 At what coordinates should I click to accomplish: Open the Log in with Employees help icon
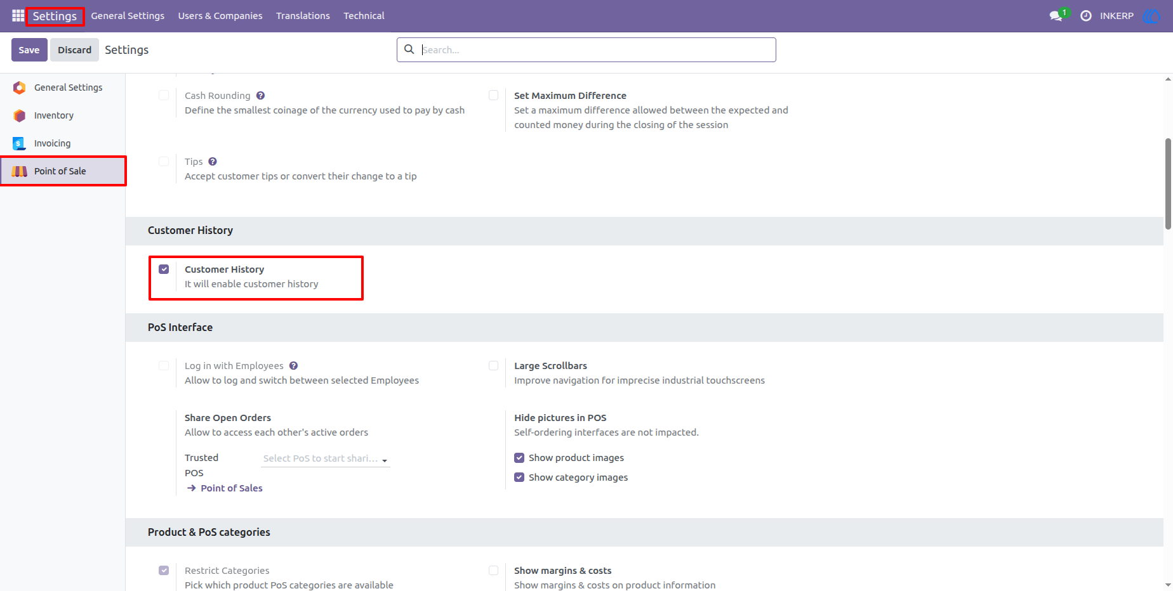(293, 366)
